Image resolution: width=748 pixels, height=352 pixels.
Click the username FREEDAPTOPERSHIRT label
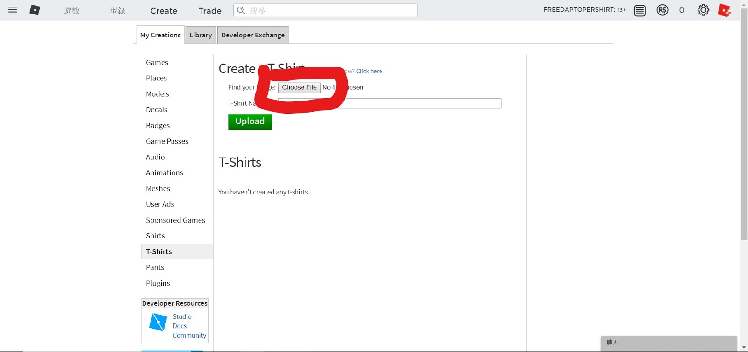(579, 10)
